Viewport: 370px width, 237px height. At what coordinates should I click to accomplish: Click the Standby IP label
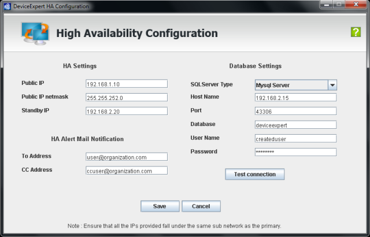35,110
